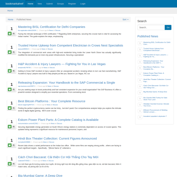Downvote H&P Accident & Injury Lawyers story
The height and width of the screenshot is (177, 177).
(x=14, y=71)
